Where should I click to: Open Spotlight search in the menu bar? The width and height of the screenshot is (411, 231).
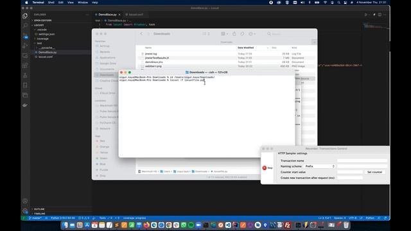pyautogui.click(x=339, y=3)
